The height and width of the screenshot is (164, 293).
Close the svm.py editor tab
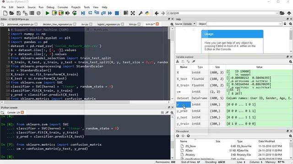157,24
